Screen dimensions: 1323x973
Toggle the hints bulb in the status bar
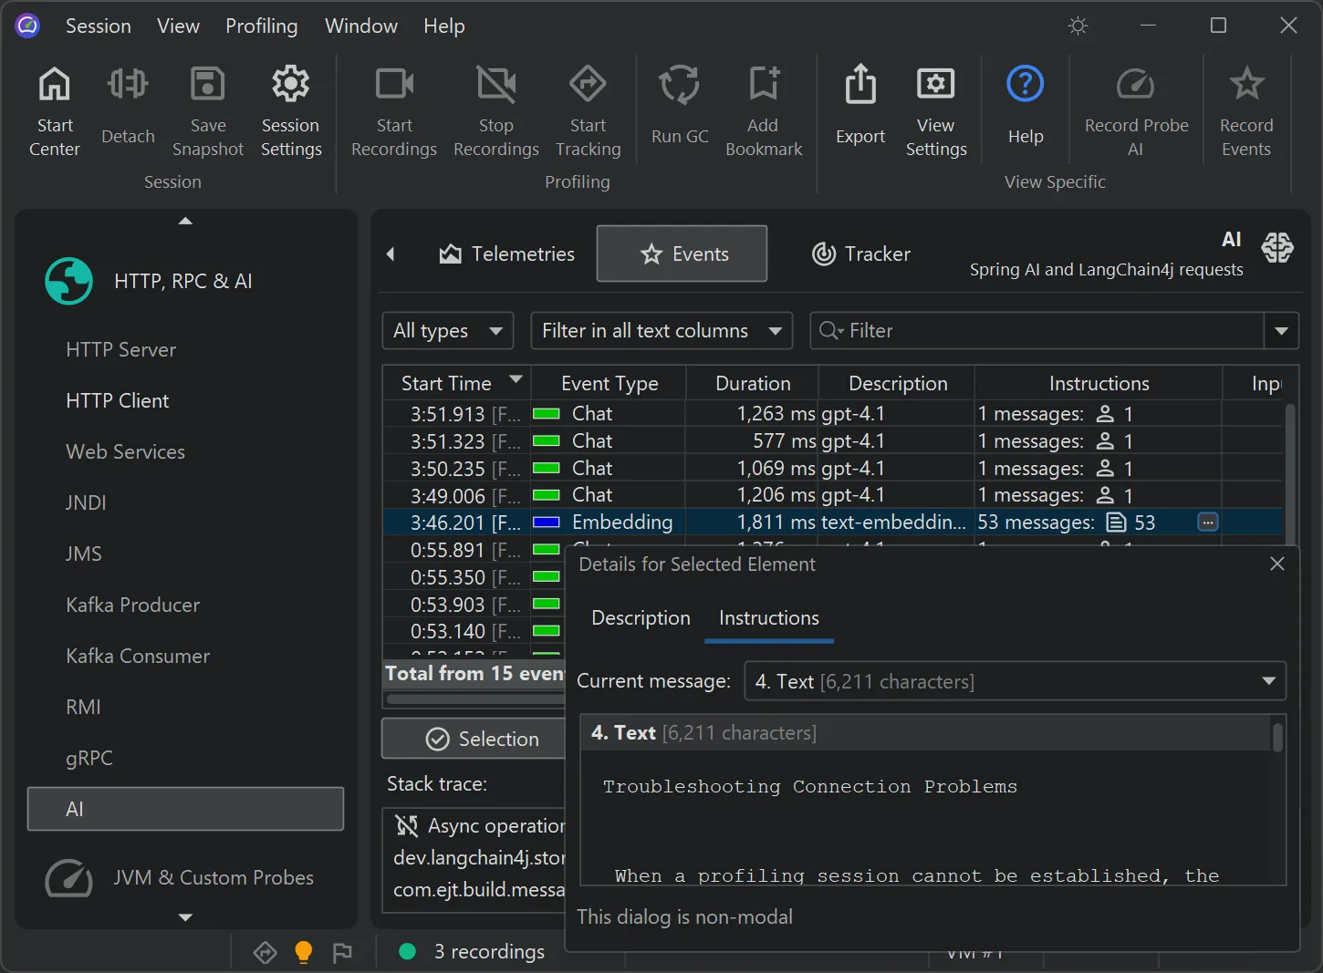303,951
